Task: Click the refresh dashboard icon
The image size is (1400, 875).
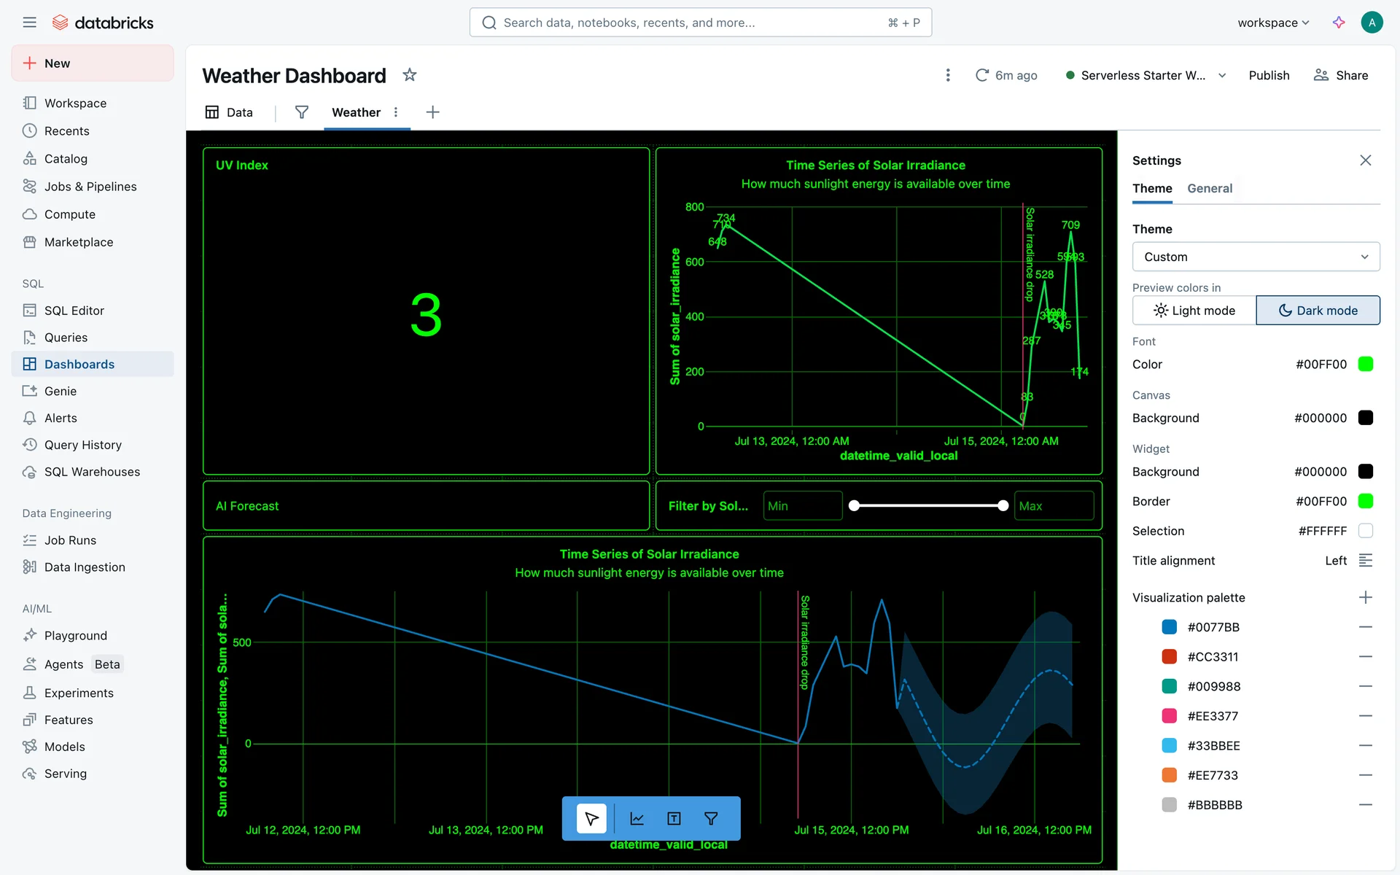Action: coord(982,75)
